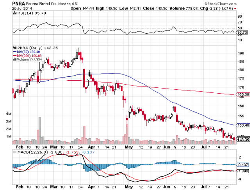Click the 150.40 MA(50) price tag
The image size is (250, 190).
(243, 125)
